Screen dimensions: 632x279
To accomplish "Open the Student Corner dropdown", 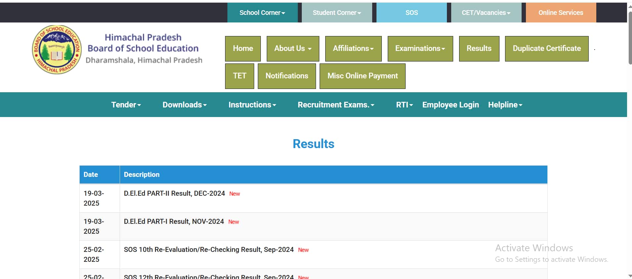I will click(x=337, y=13).
